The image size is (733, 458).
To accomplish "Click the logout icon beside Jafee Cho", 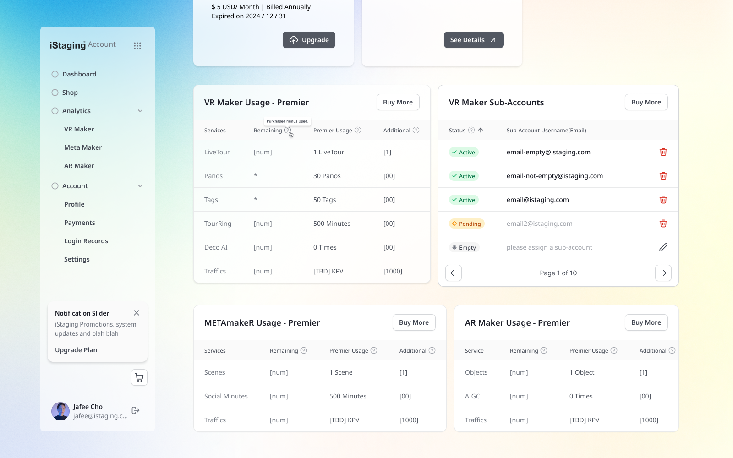I will pos(136,410).
